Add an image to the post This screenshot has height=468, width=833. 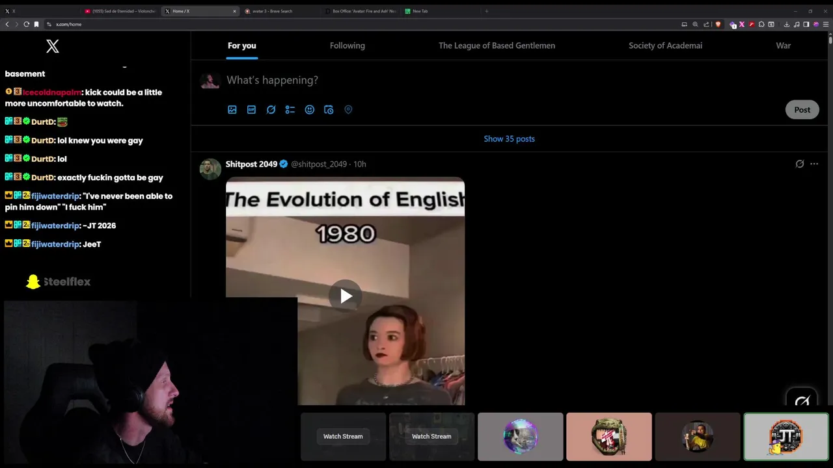tap(232, 110)
